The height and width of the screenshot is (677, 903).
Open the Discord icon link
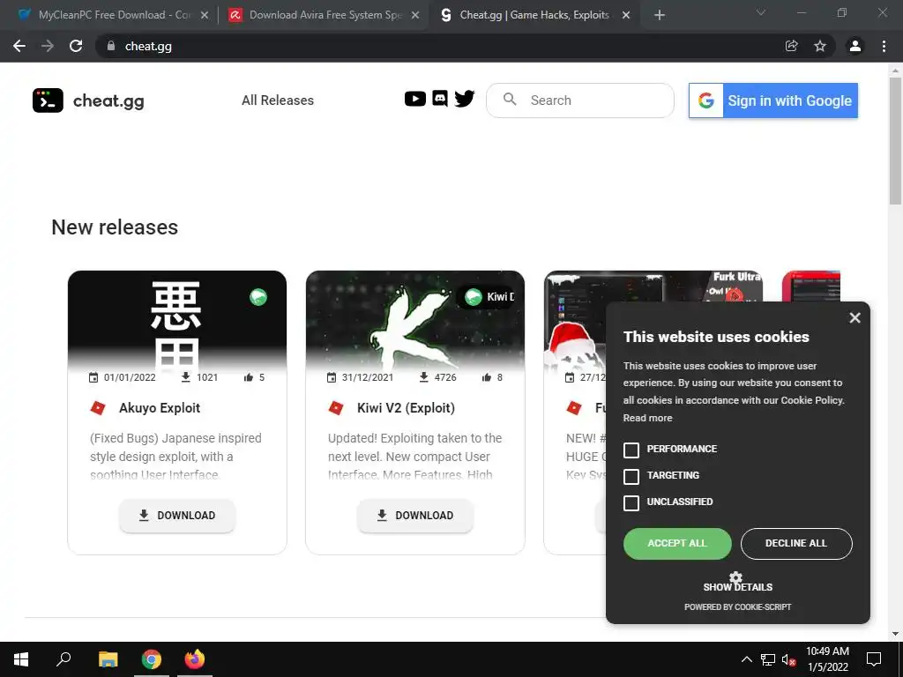click(439, 99)
